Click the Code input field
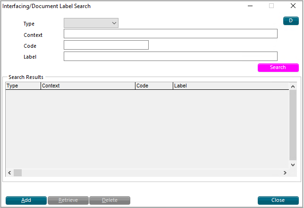The height and width of the screenshot is (208, 304). pos(106,45)
